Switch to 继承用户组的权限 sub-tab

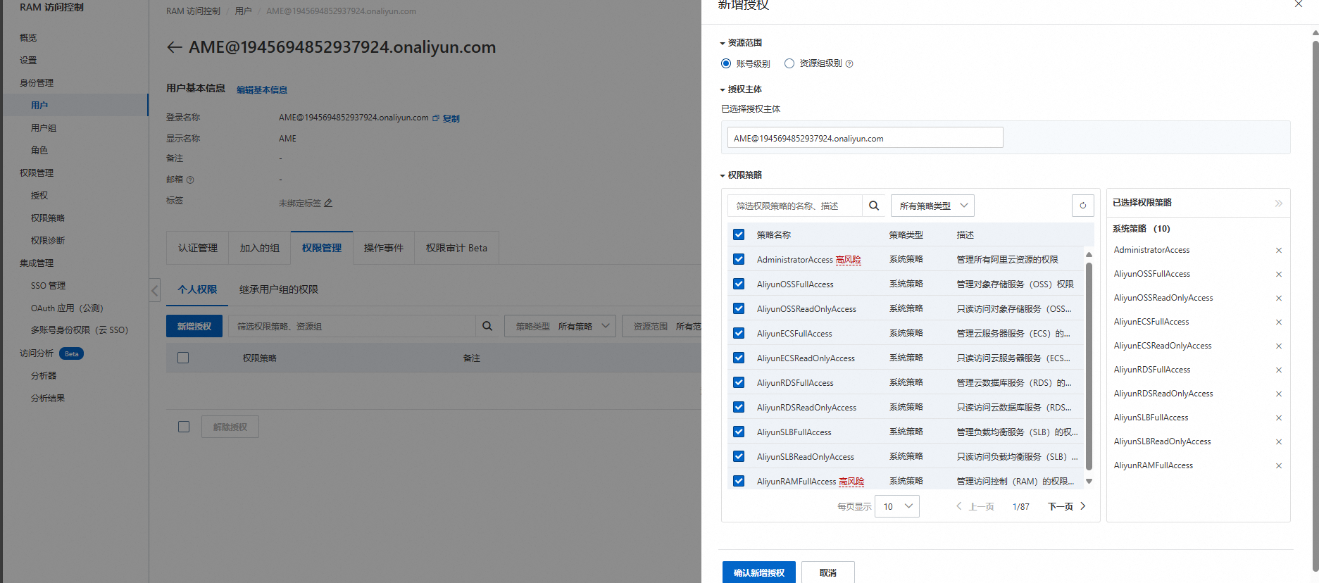[x=279, y=289]
